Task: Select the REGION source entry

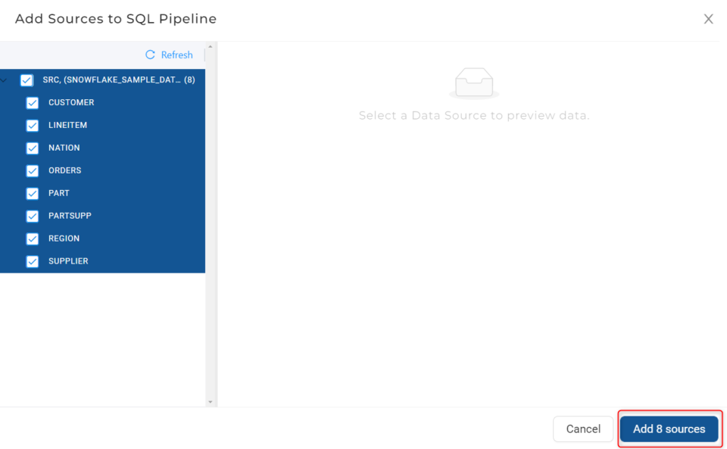Action: 64,239
